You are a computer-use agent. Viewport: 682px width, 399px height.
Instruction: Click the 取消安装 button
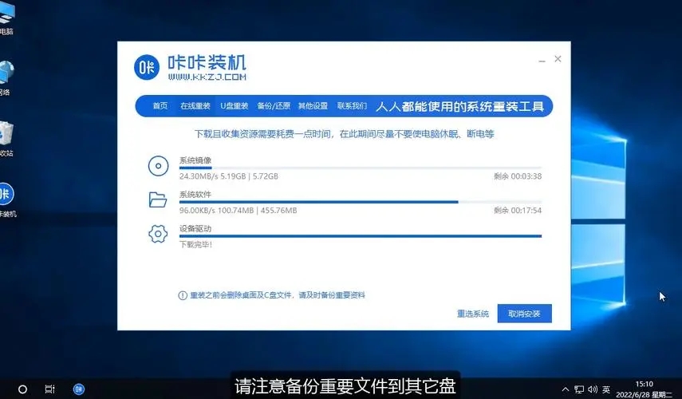coord(525,314)
